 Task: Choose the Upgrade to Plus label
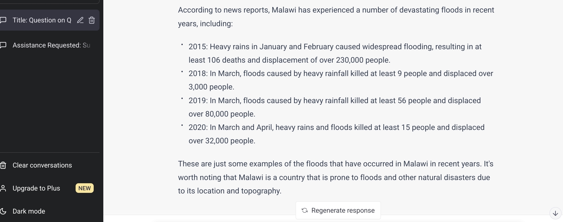[36, 188]
